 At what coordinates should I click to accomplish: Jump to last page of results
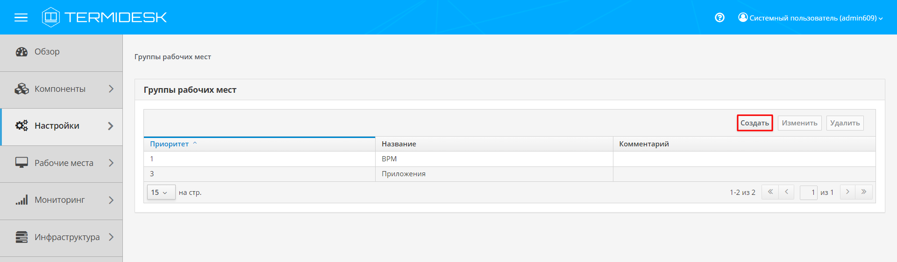point(864,192)
